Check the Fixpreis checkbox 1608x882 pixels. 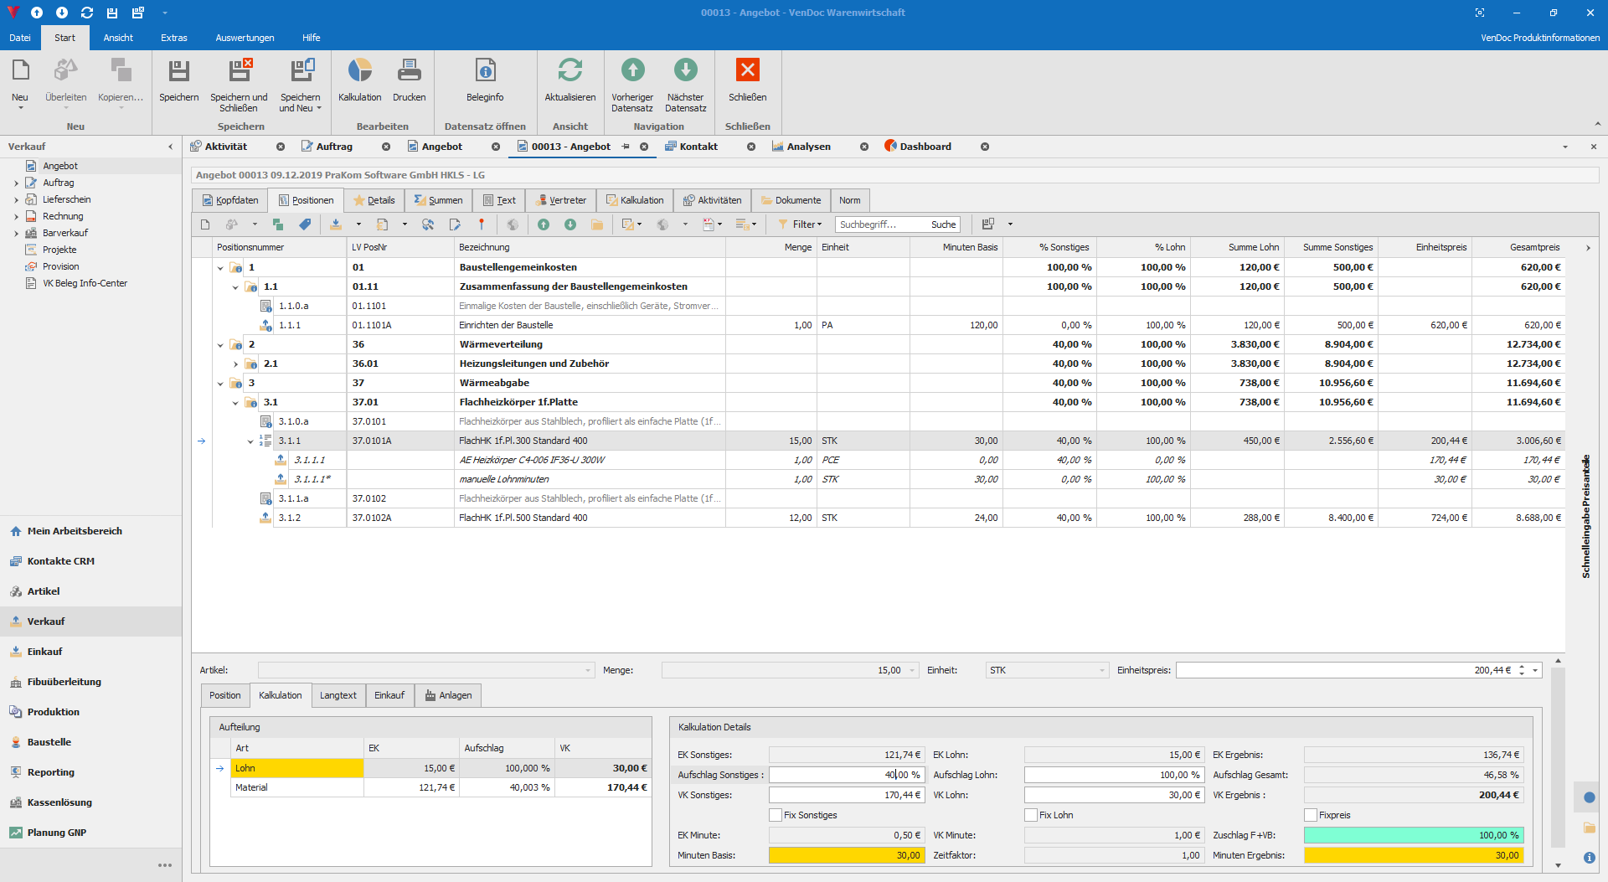[1311, 815]
